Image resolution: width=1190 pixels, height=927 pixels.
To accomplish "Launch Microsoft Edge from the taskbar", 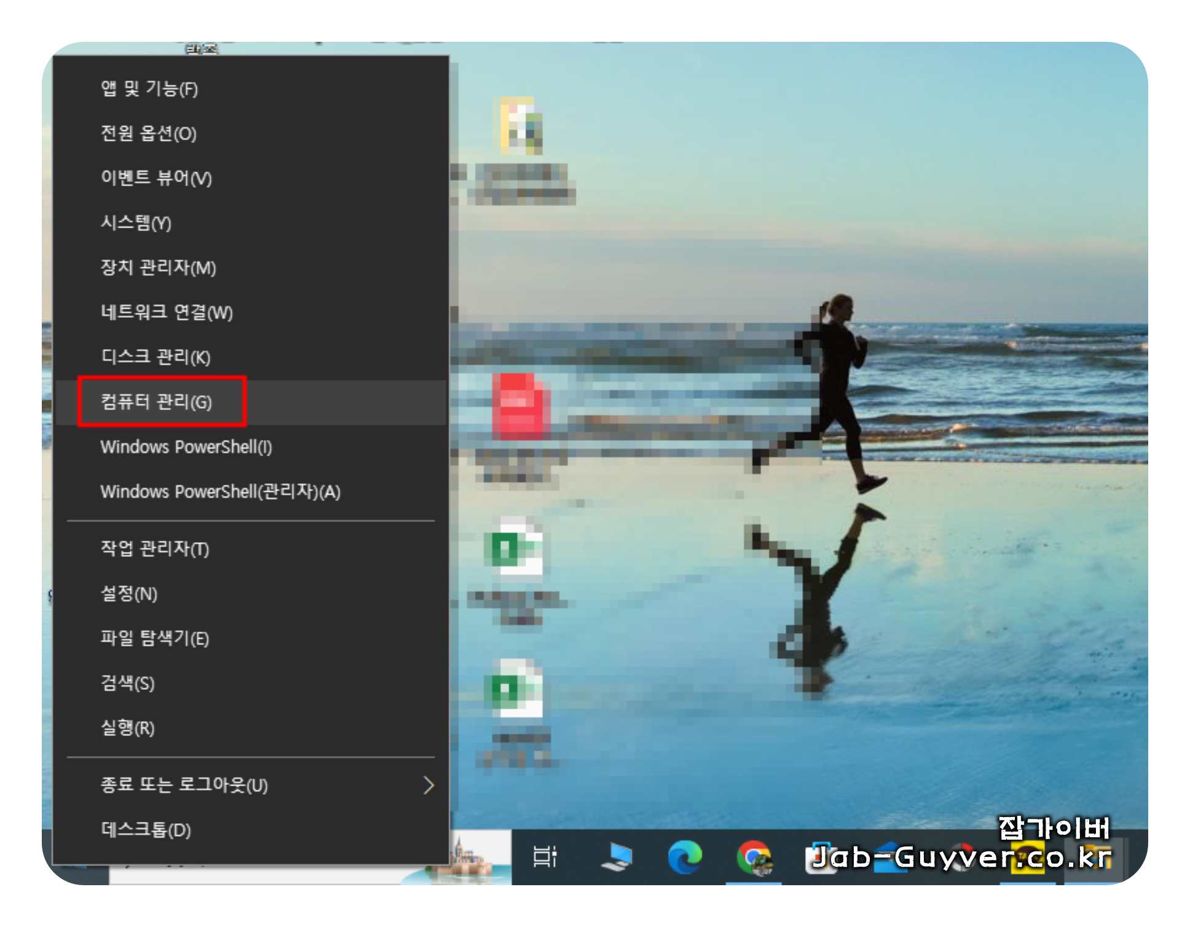I will (x=684, y=856).
